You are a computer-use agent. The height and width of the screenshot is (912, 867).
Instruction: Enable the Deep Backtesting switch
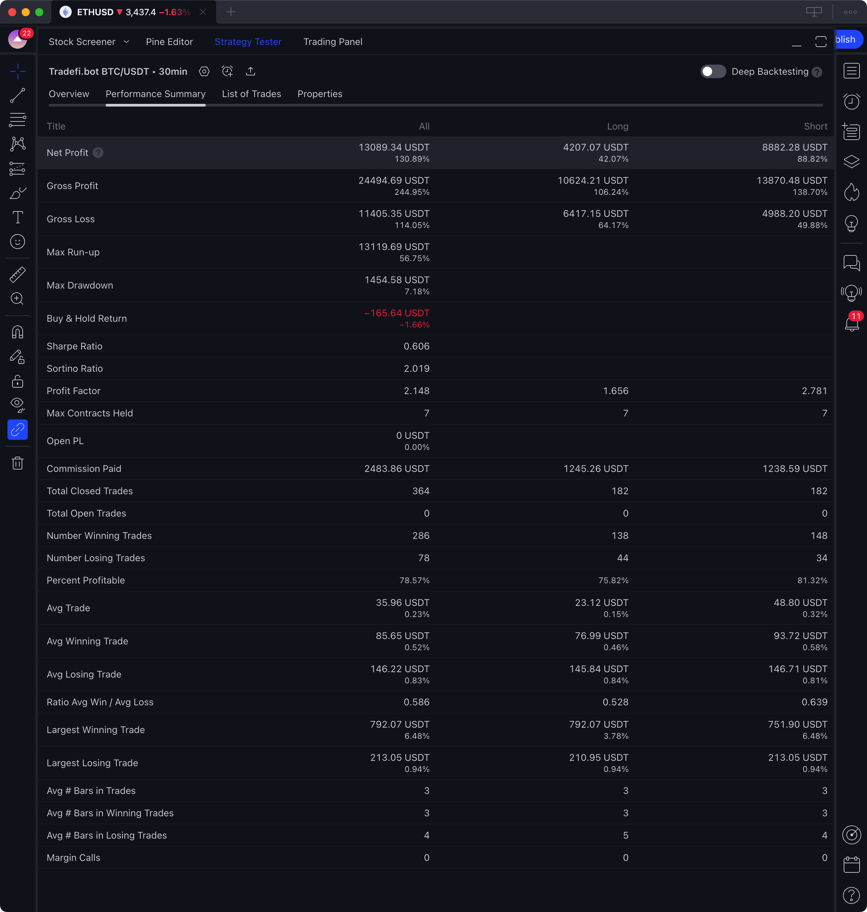[x=713, y=72]
